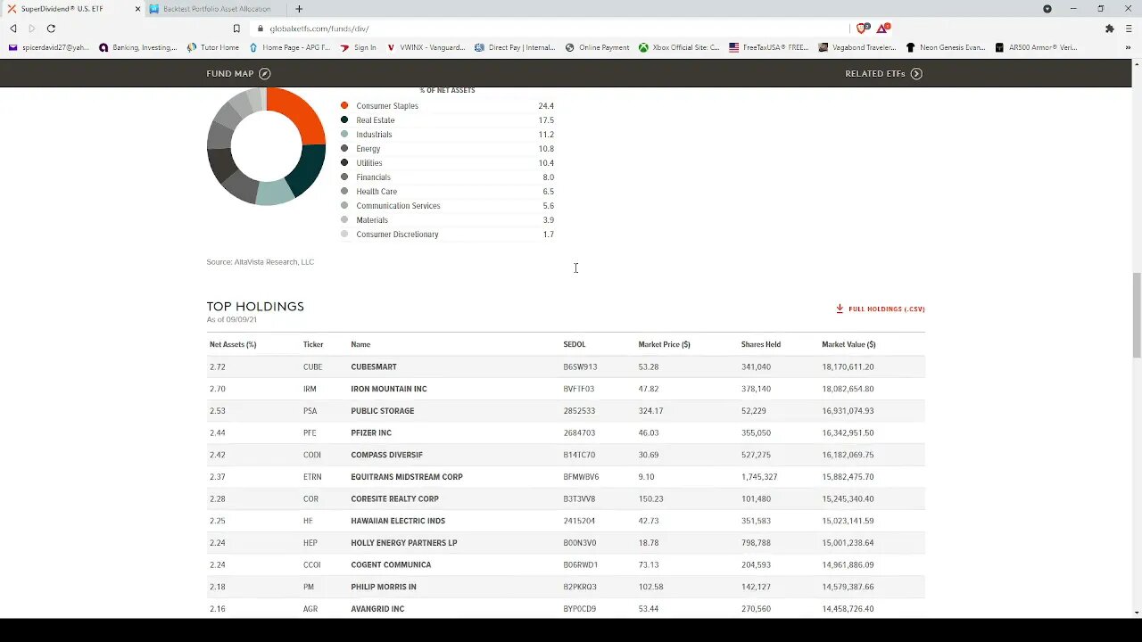Open the FUND MAP navigation link
This screenshot has width=1142, height=642.
pyautogui.click(x=238, y=74)
